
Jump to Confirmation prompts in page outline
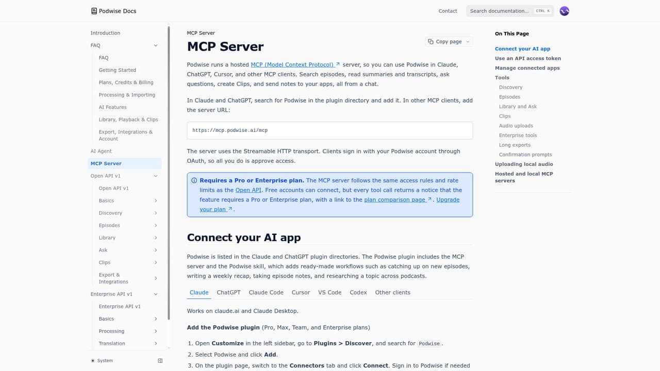click(x=525, y=155)
